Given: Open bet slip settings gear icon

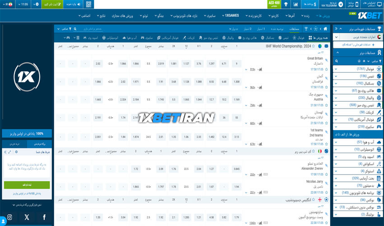Looking at the screenshot, I should tap(16, 152).
